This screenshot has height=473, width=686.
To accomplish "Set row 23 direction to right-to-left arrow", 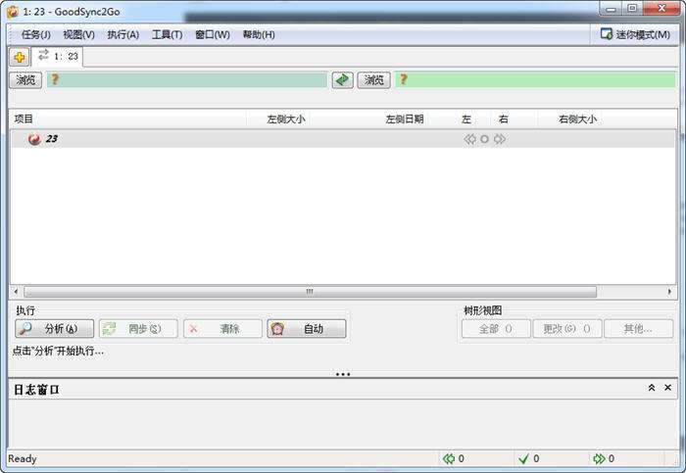I will [469, 139].
